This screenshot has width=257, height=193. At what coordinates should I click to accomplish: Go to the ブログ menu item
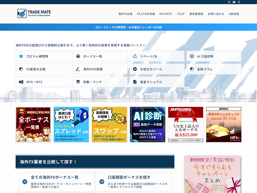(x=180, y=14)
